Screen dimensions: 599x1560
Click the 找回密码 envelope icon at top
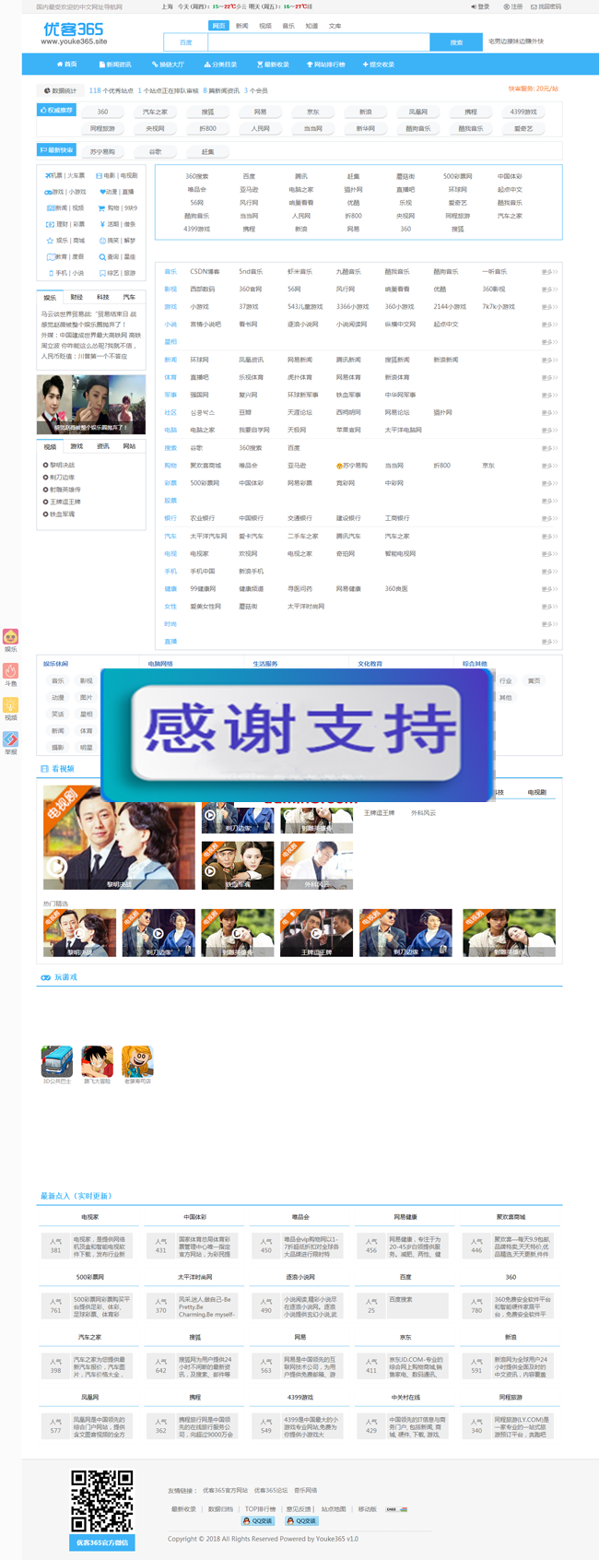tap(534, 6)
